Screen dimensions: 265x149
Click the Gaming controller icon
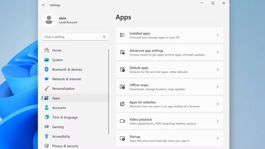coord(47,127)
